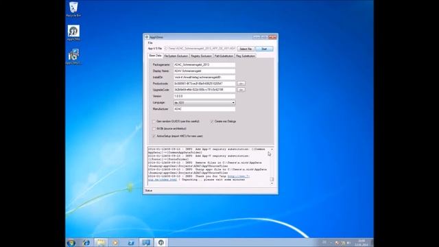The width and height of the screenshot is (439, 247).
Task: Close the AppV2msi window
Action: [x=272, y=37]
